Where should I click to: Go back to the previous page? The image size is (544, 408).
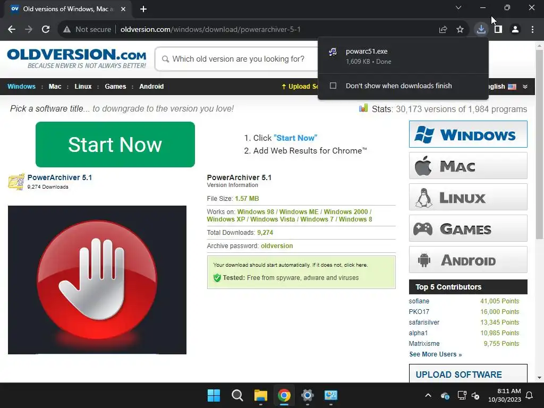coord(12,30)
